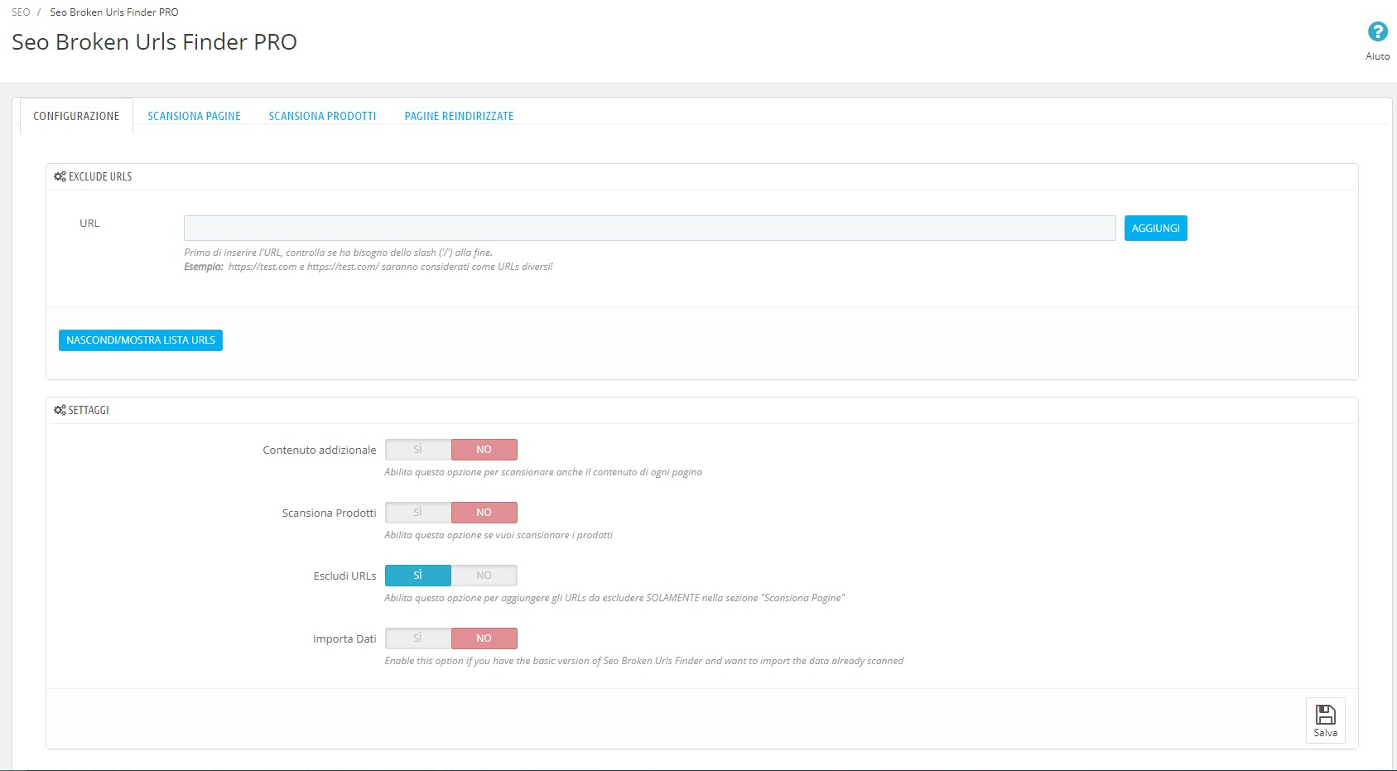Set Contenuto addizionale to SÌ
The image size is (1397, 771).
(x=418, y=450)
